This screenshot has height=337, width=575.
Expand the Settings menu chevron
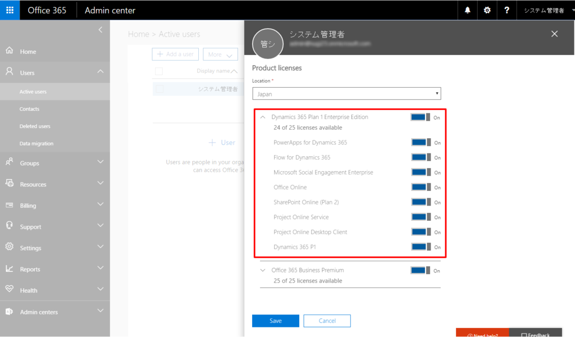click(x=100, y=247)
